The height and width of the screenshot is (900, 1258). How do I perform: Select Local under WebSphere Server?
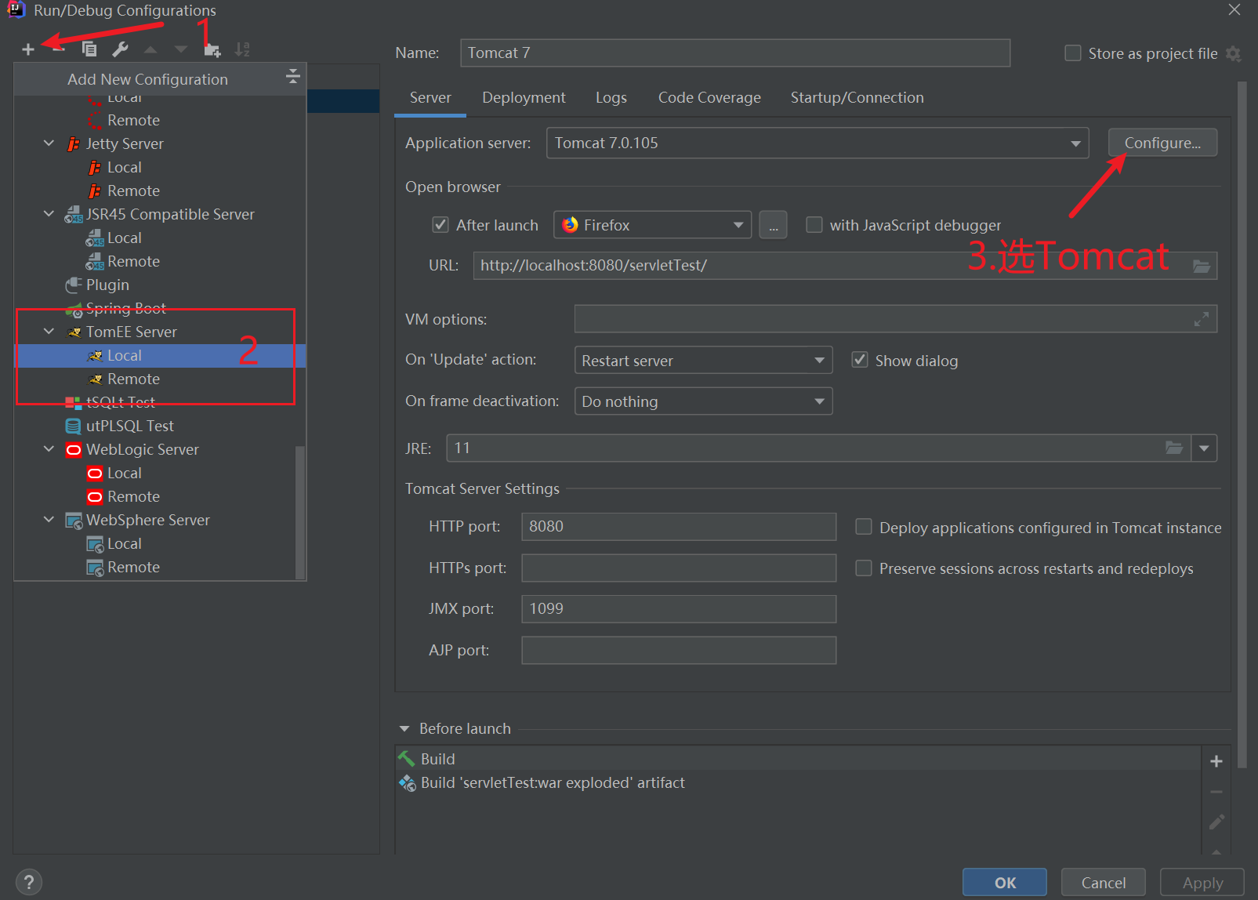(125, 543)
